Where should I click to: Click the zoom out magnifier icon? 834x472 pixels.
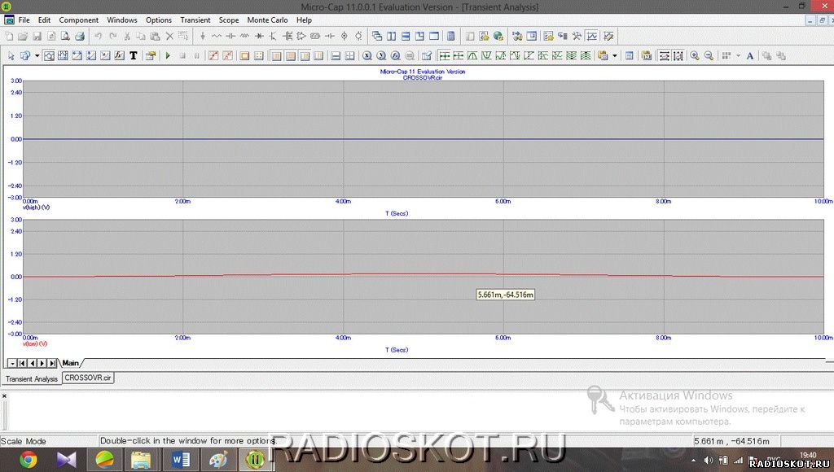[709, 55]
